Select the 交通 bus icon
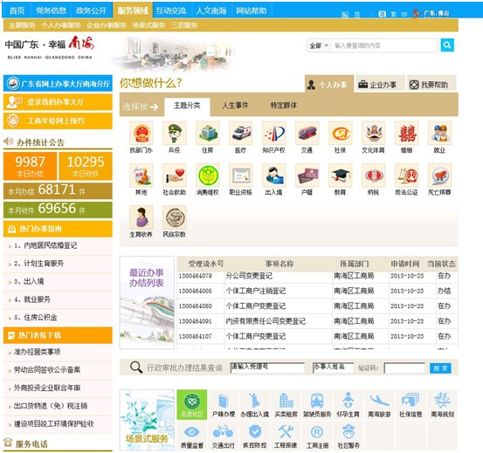 (x=307, y=134)
